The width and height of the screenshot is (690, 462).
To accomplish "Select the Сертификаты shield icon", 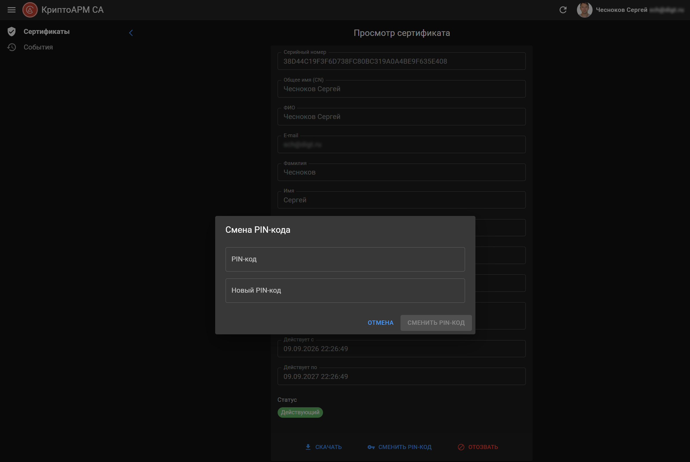I will 12,32.
